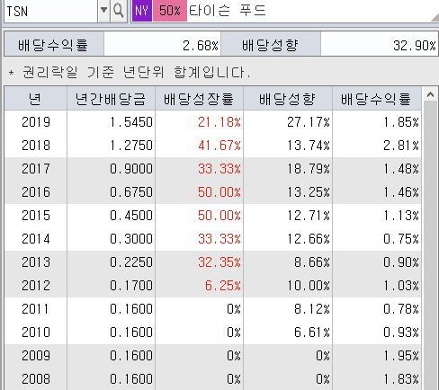This screenshot has width=439, height=390.
Task: Click the 년 column header
Action: click(35, 99)
